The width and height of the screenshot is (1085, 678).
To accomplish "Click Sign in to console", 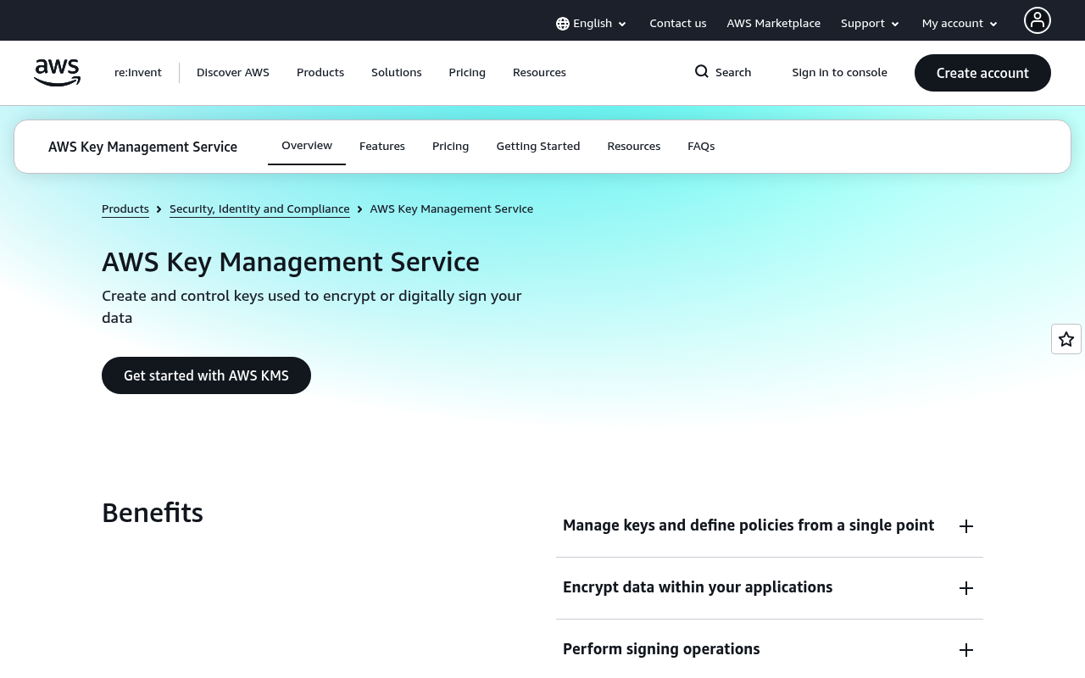I will coord(840,73).
